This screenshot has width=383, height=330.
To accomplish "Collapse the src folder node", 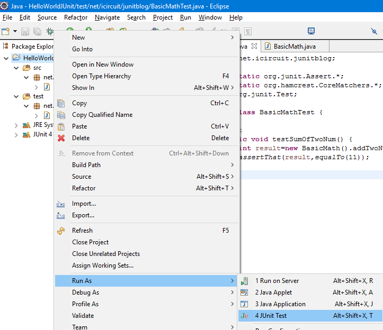I will click(x=16, y=68).
